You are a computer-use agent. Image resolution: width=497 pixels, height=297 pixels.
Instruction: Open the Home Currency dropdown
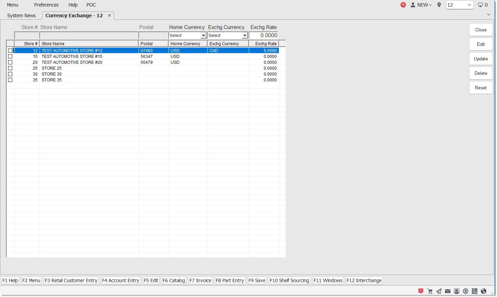click(187, 36)
